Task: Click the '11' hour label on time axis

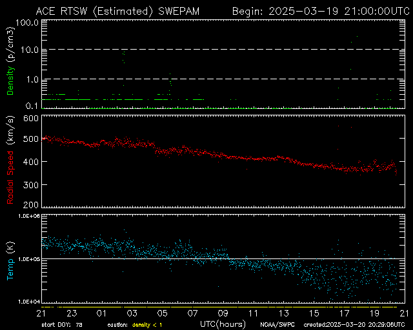Action: pyautogui.click(x=254, y=313)
